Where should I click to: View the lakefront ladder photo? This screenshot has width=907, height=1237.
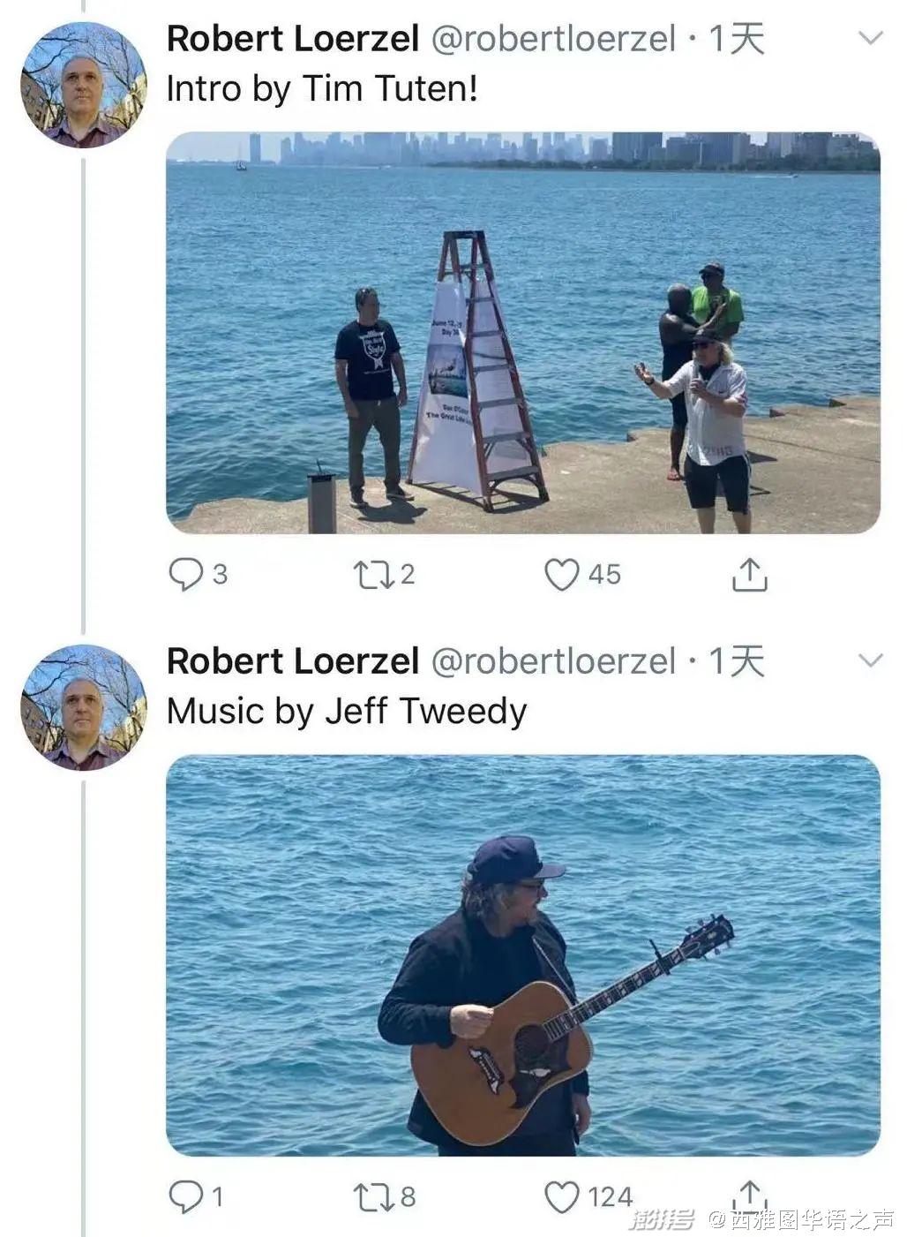click(522, 333)
